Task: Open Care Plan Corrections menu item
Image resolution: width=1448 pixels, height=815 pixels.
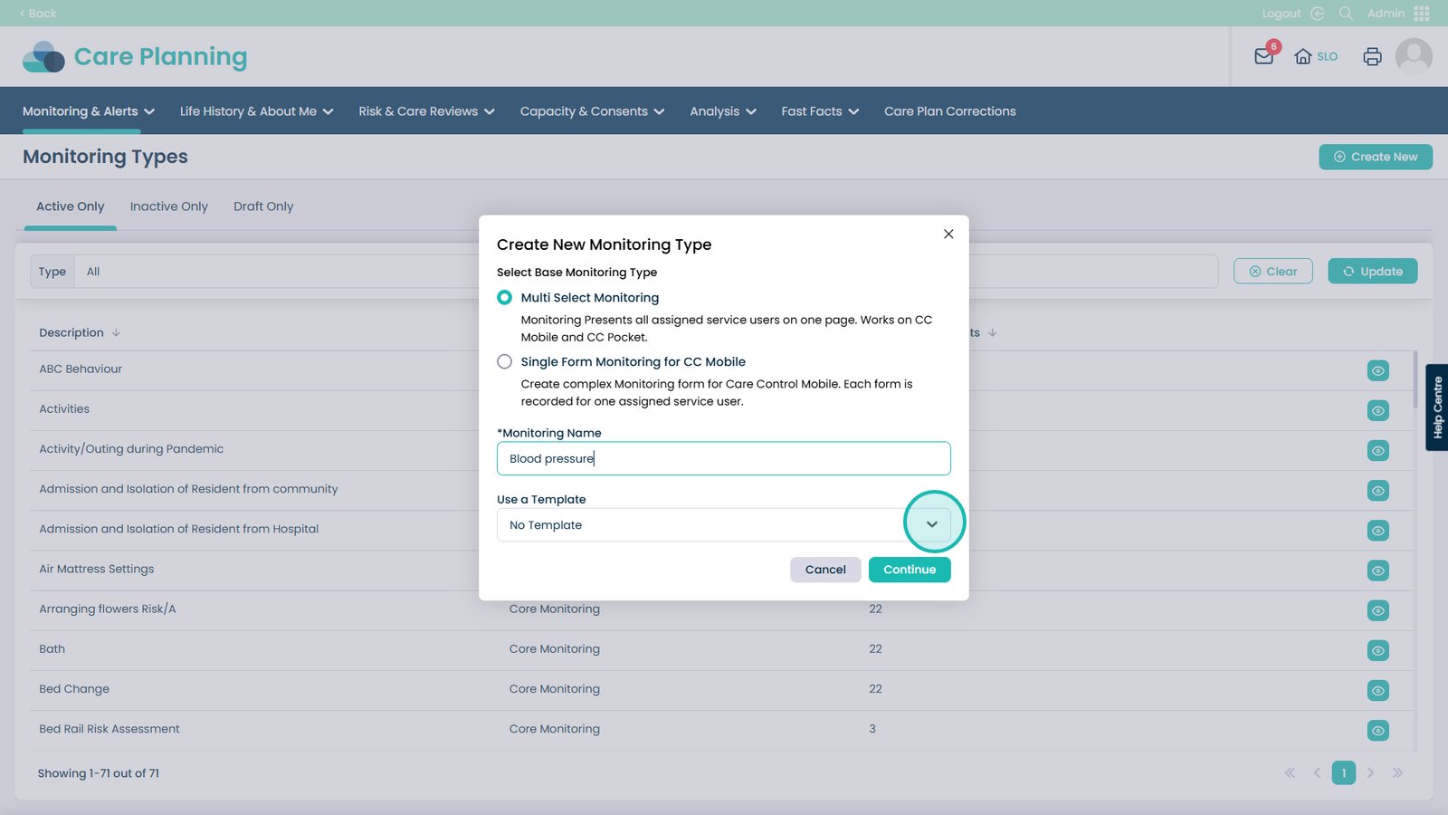Action: (x=949, y=111)
